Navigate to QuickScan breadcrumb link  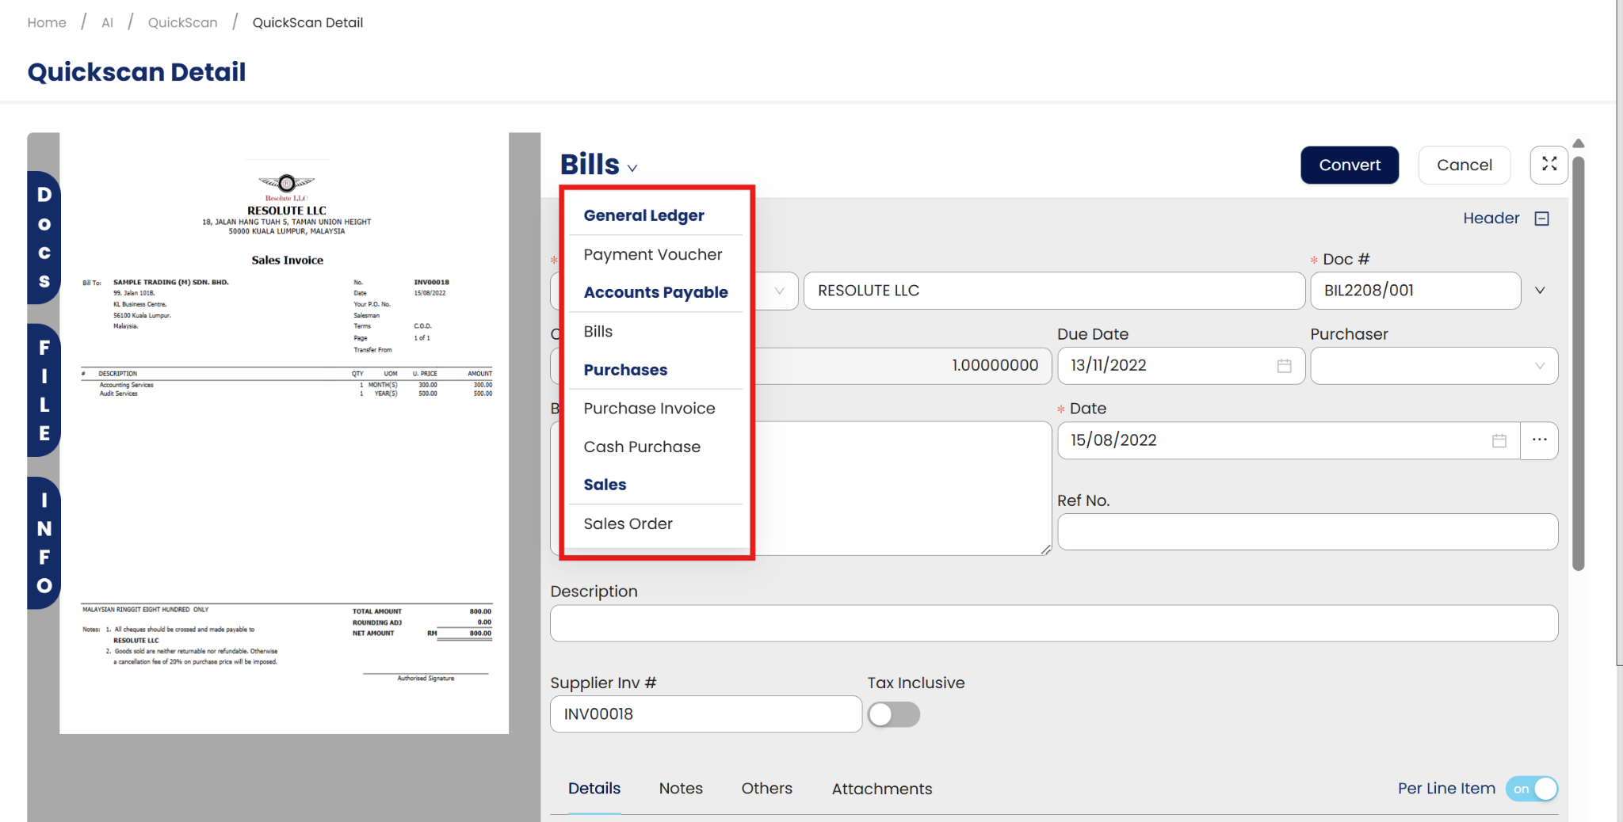tap(183, 22)
